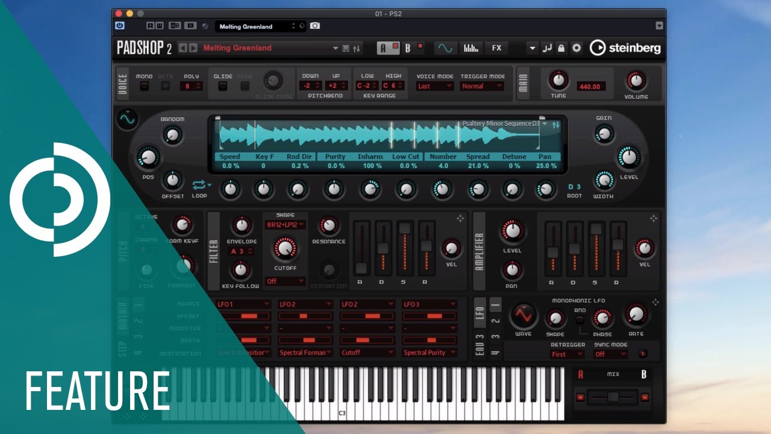Open the matrix source dropdown LFO3
This screenshot has height=434, width=771.
click(429, 304)
